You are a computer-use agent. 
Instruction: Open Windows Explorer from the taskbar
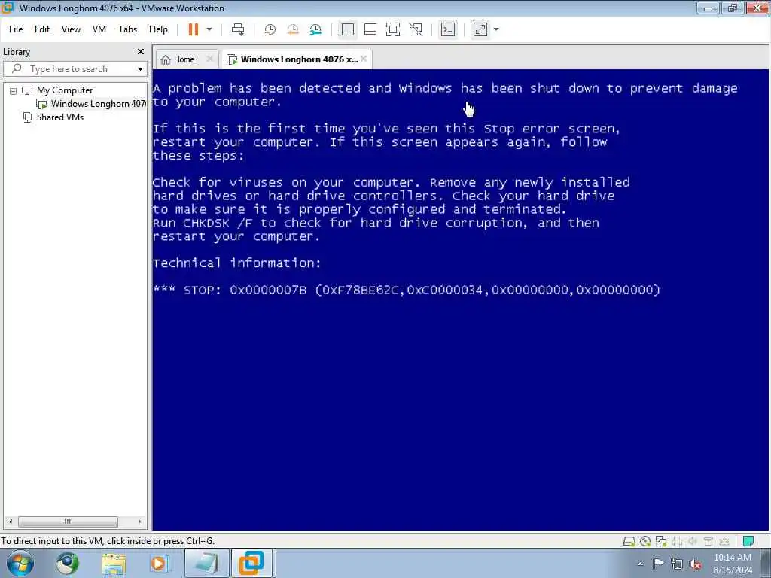coord(114,564)
